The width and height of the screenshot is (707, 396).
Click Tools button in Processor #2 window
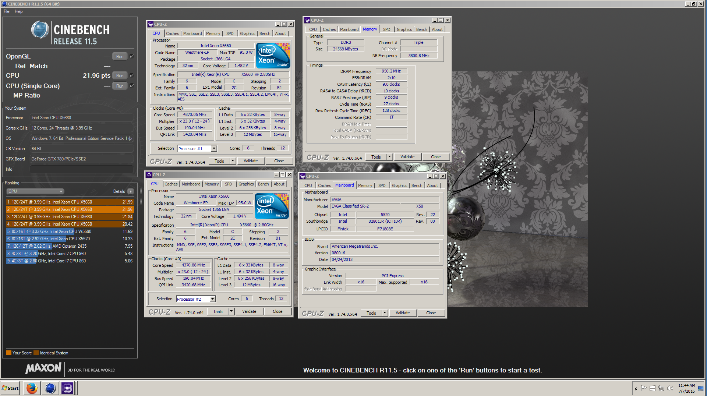(218, 311)
